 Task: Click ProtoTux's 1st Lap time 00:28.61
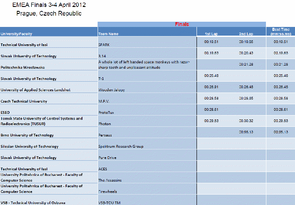(211, 109)
